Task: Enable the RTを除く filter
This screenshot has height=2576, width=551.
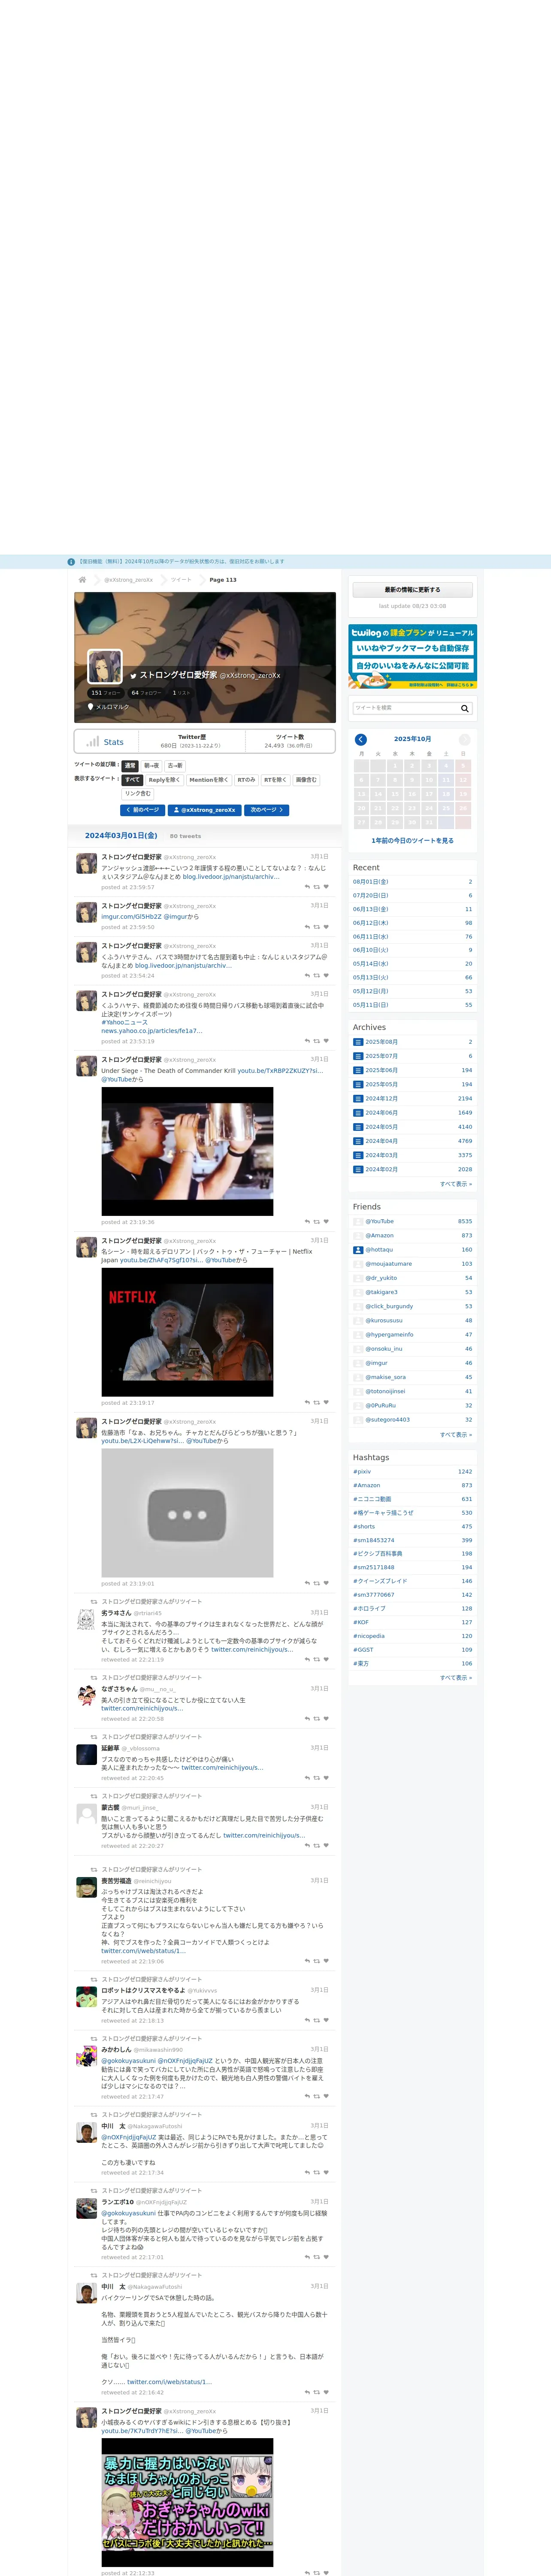Action: 275,780
